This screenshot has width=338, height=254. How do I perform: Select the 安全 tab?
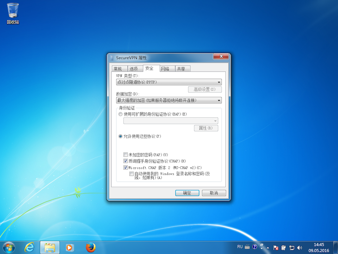point(151,68)
